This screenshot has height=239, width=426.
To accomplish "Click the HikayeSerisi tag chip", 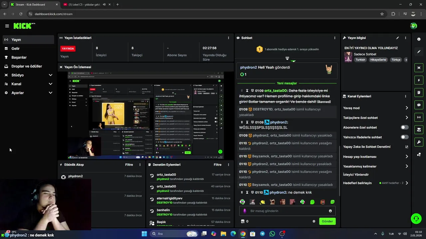I will click(x=378, y=60).
